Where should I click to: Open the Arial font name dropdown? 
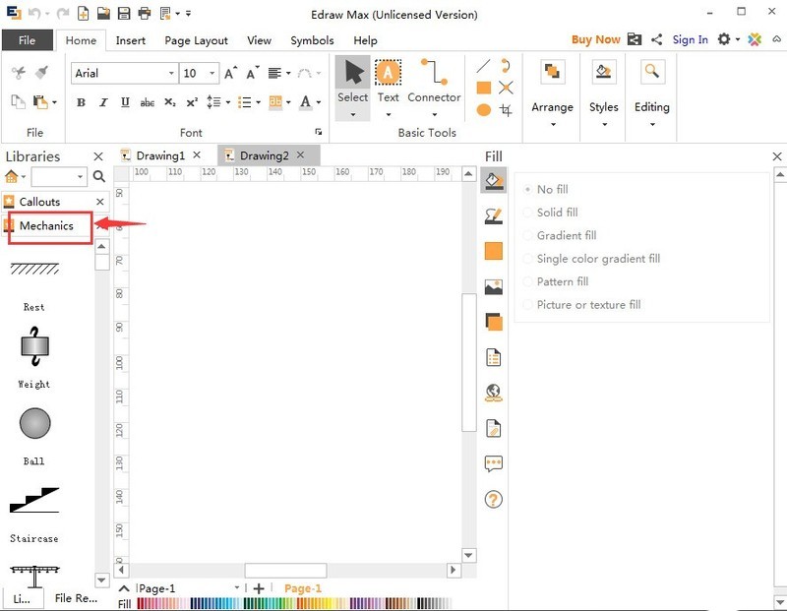click(171, 73)
